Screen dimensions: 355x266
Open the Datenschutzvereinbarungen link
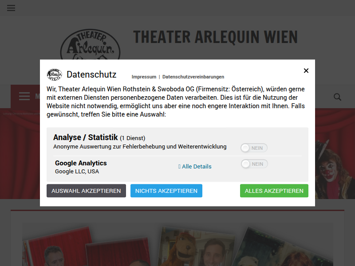193,77
